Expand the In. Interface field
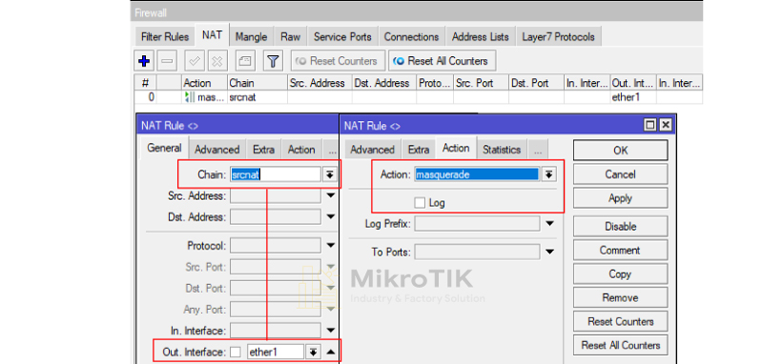This screenshot has width=763, height=364. pos(331,331)
